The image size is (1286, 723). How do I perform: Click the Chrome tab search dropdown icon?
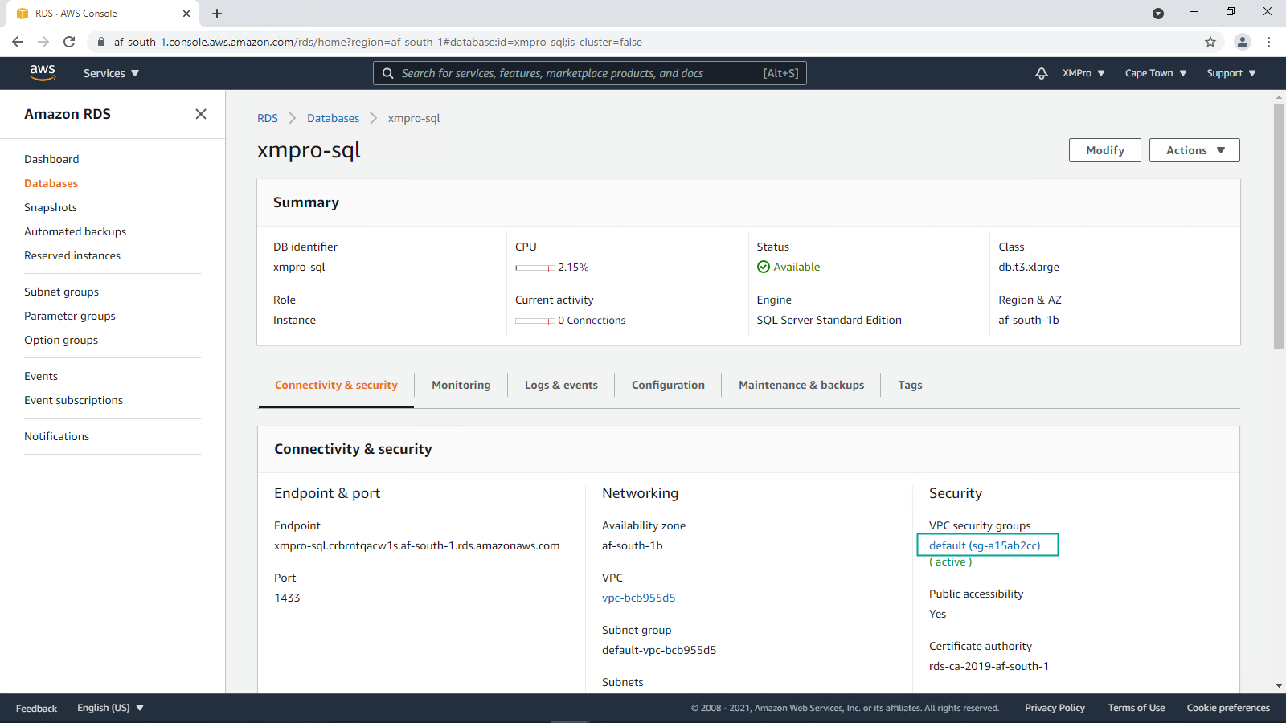1158,13
